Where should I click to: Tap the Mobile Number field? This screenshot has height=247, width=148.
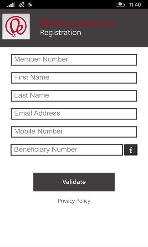coord(74,132)
